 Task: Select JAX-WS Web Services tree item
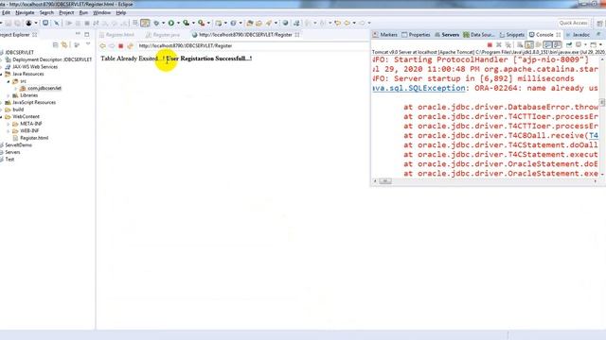click(35, 67)
